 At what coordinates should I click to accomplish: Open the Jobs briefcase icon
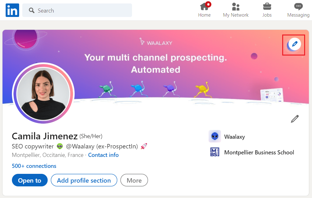pos(267,7)
